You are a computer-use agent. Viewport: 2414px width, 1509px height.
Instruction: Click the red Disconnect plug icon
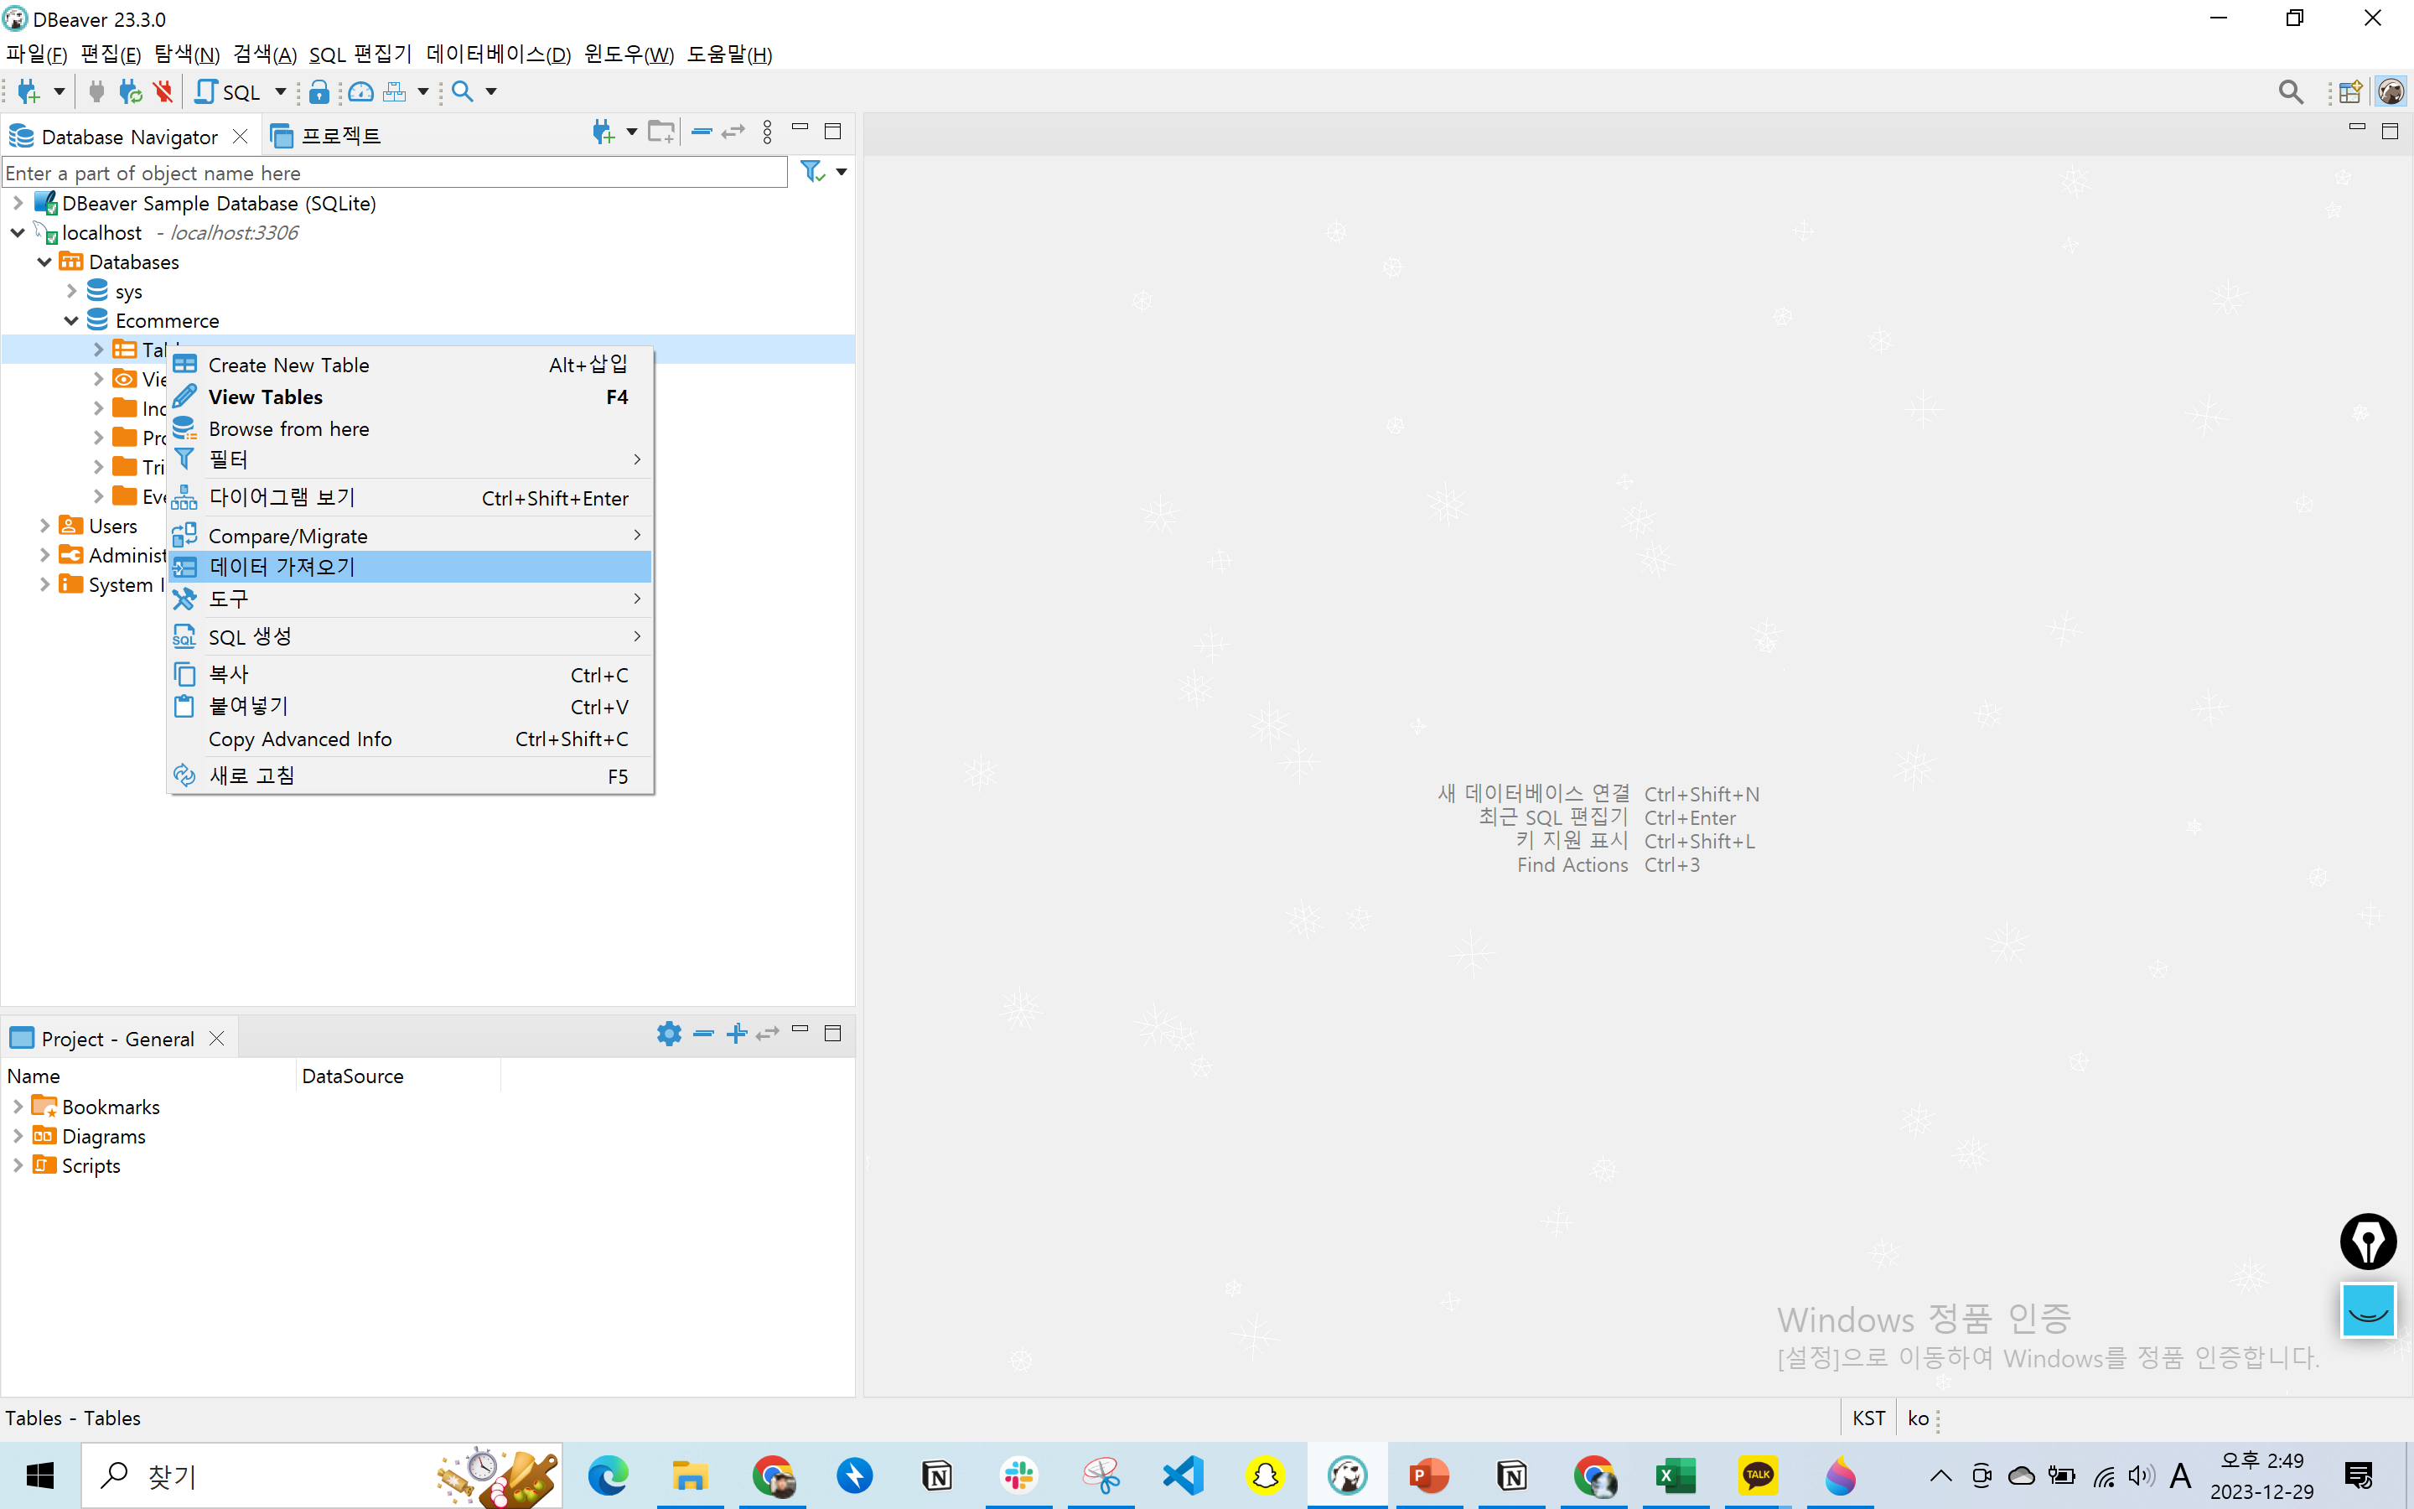pyautogui.click(x=163, y=92)
